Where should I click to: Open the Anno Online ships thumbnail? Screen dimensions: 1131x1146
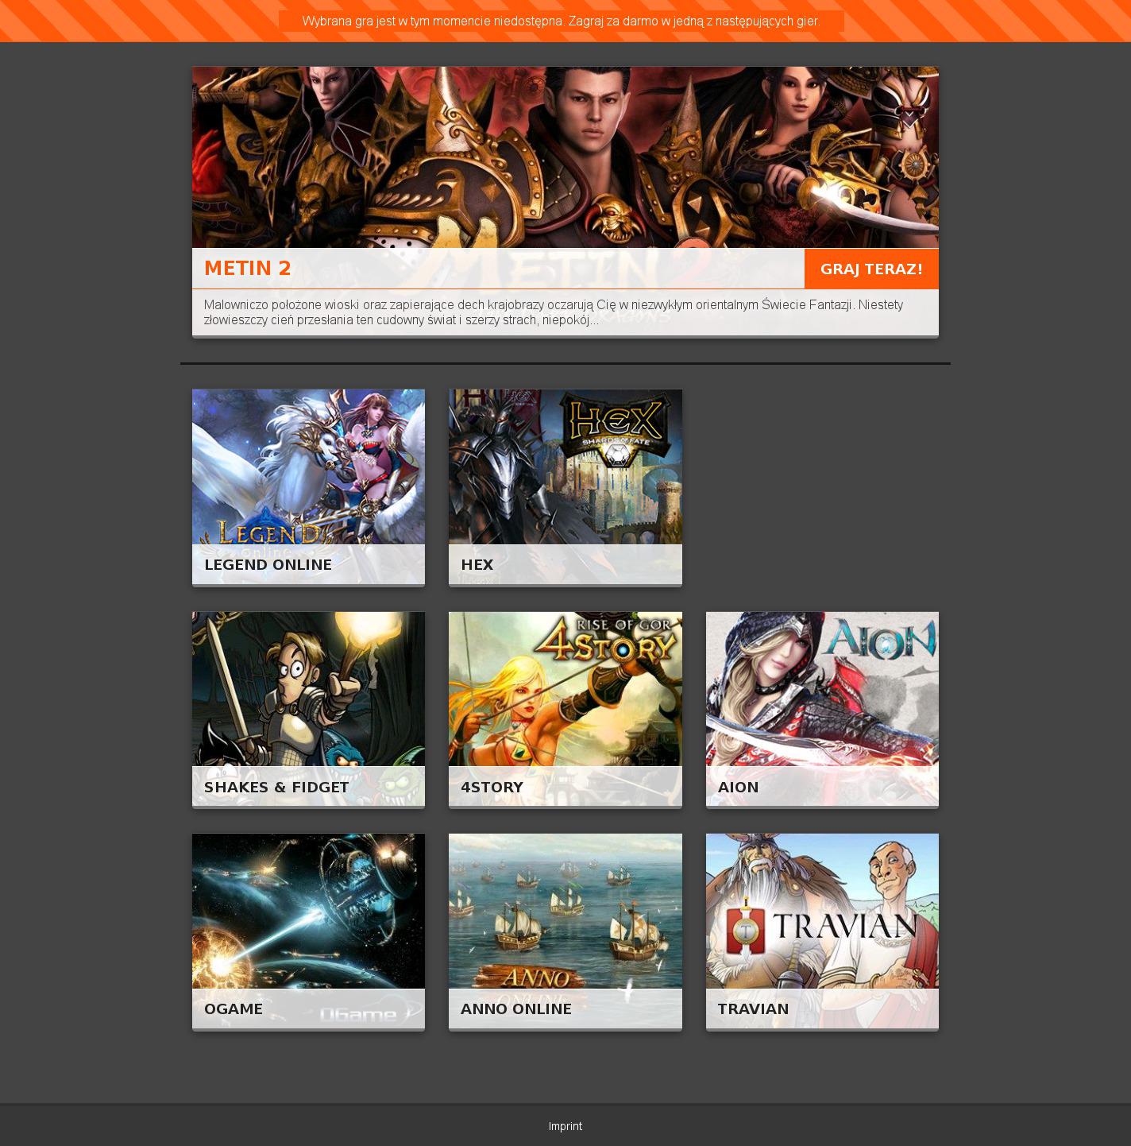[x=565, y=911]
